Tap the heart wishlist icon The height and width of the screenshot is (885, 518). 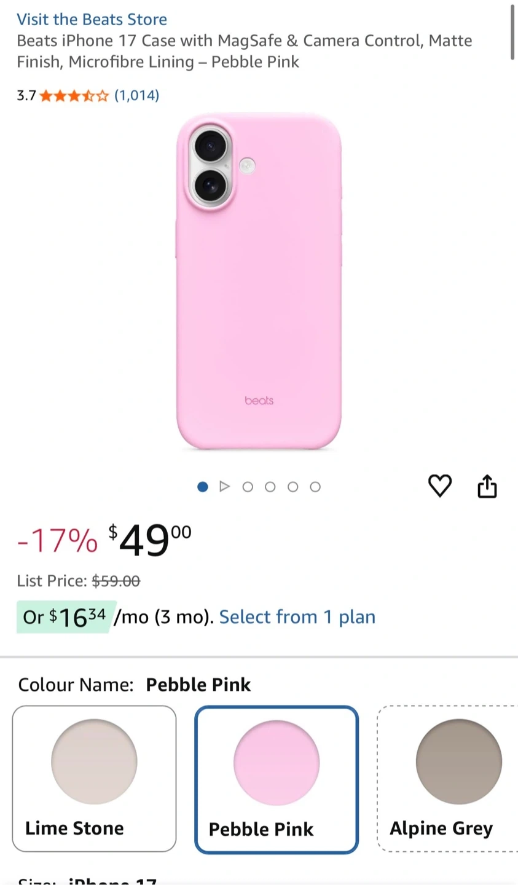pyautogui.click(x=439, y=486)
